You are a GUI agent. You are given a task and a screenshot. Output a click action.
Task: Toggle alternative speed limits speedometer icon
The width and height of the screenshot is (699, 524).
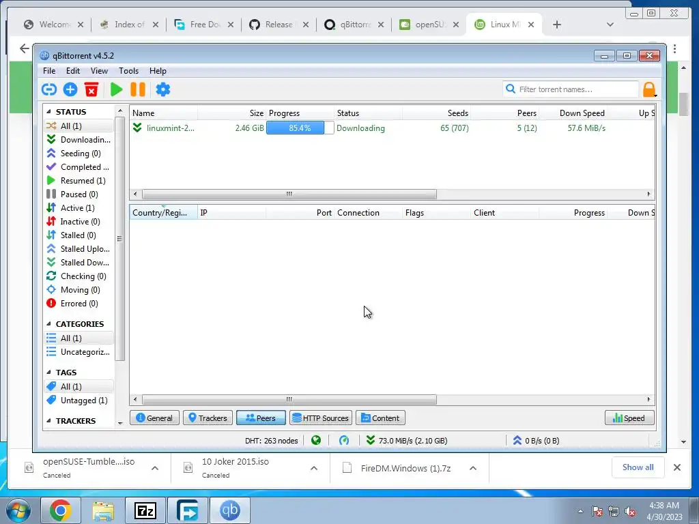[344, 441]
